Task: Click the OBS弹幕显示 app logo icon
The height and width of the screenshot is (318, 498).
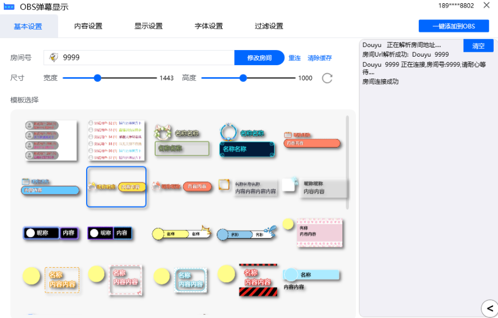Action: click(x=9, y=6)
